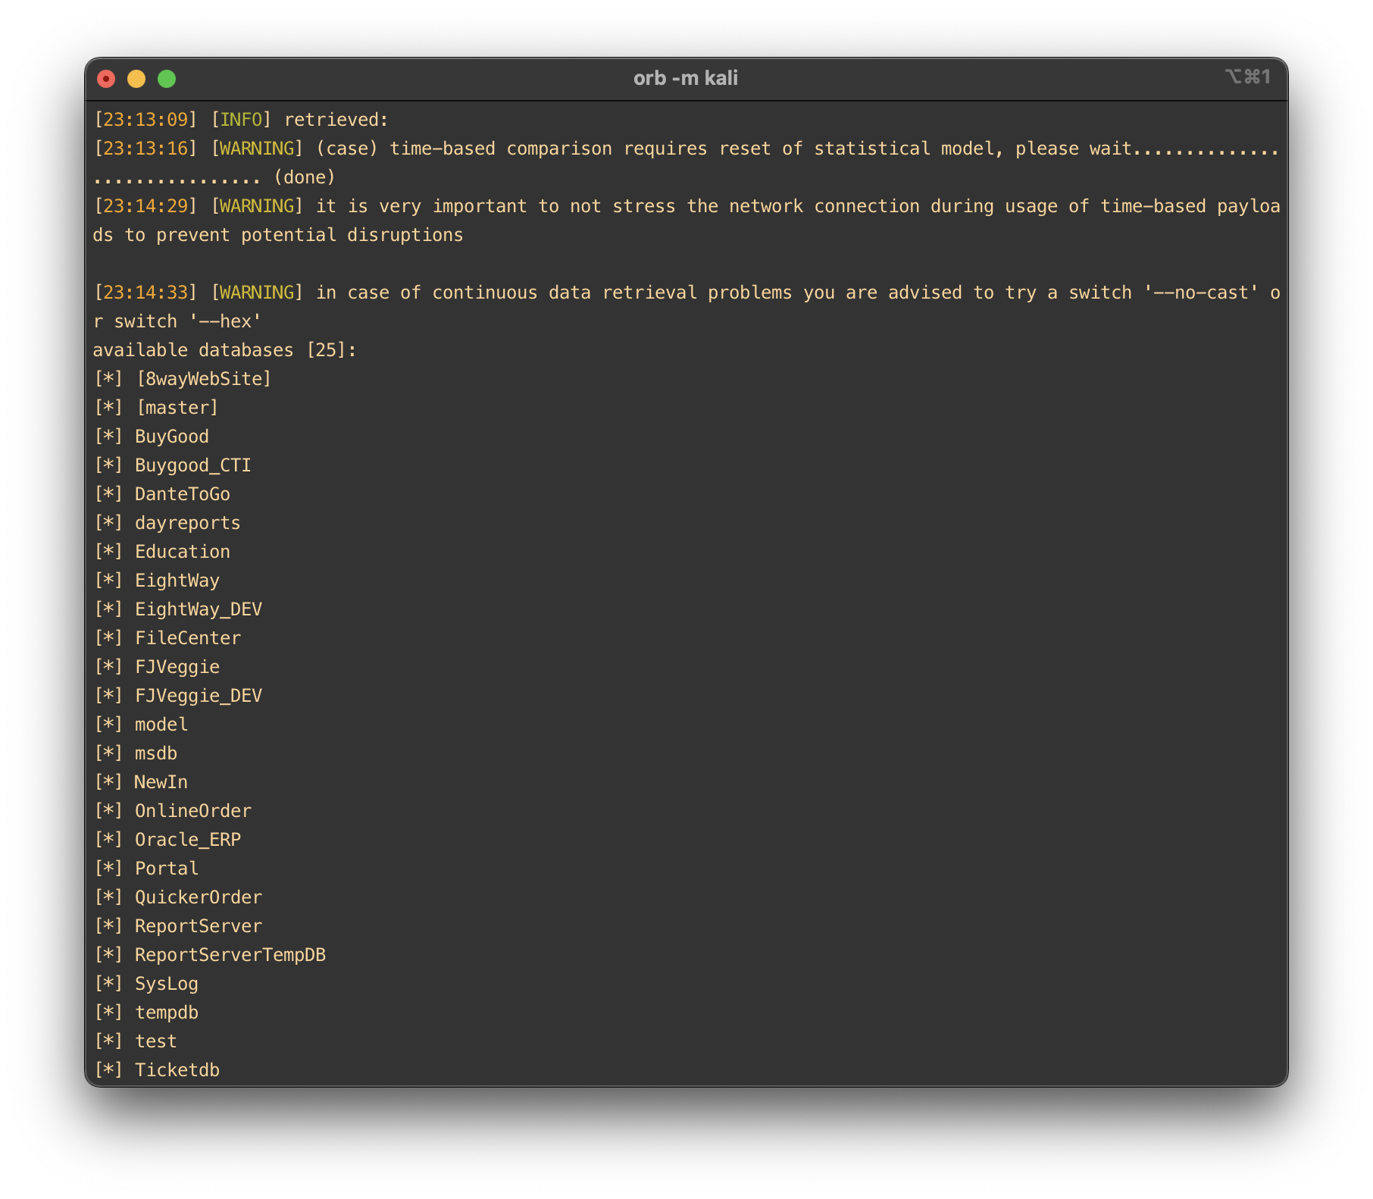The width and height of the screenshot is (1373, 1199).
Task: Click the word 'retrieved:' in first line
Action: (336, 120)
